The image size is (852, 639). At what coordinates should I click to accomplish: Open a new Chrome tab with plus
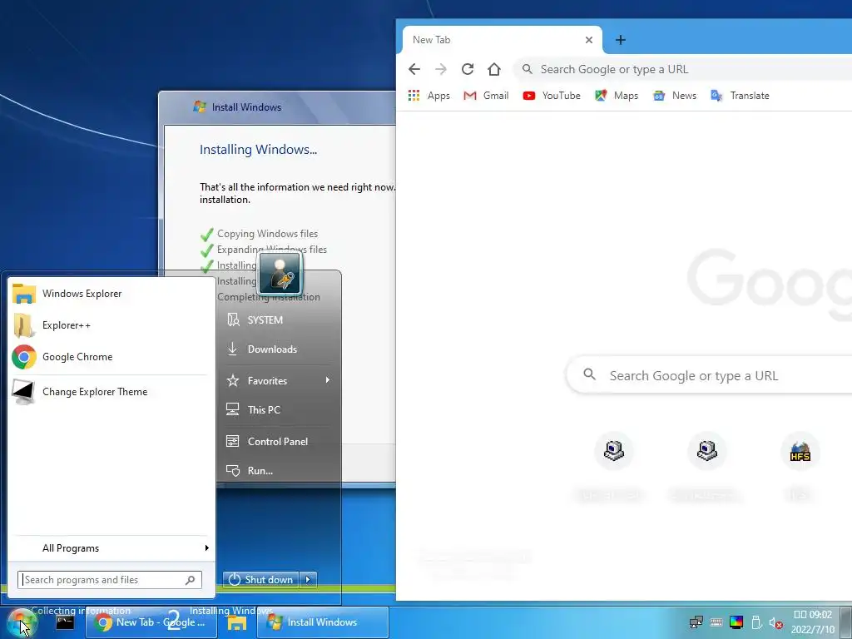[x=621, y=40]
